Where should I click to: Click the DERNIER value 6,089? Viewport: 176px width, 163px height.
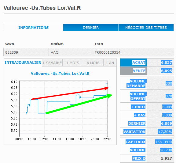click(x=167, y=123)
